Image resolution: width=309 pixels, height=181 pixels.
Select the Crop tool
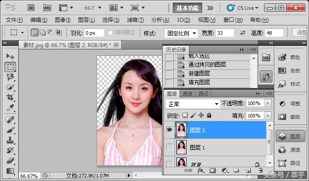pos(10,97)
